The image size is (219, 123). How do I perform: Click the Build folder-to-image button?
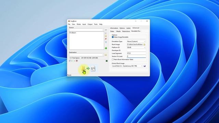[88, 68]
